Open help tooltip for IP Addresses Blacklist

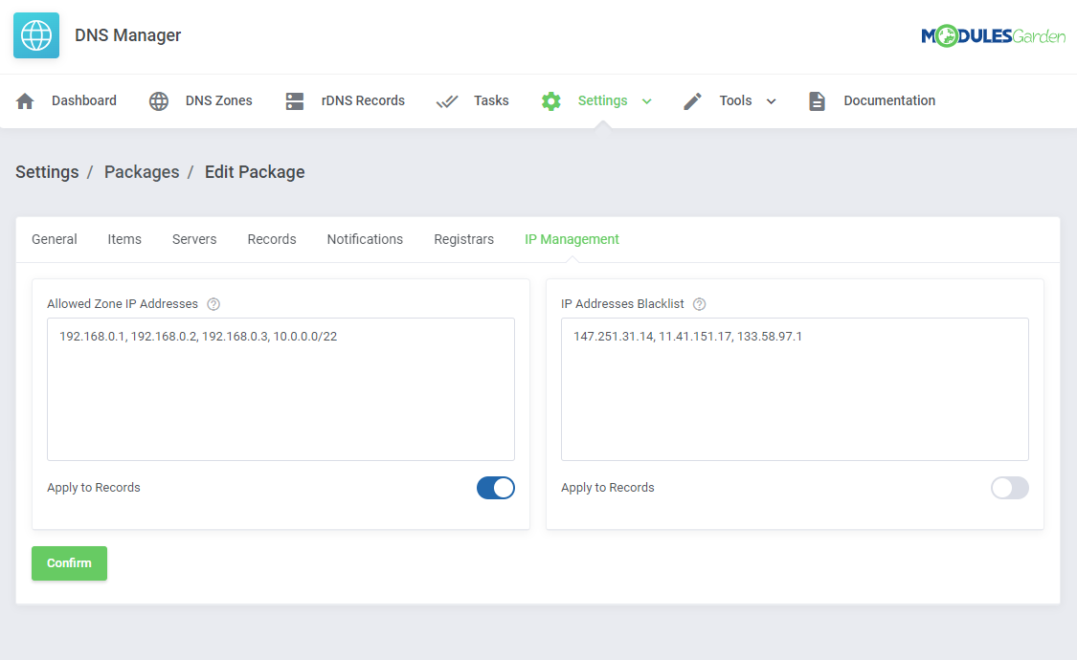coord(699,304)
